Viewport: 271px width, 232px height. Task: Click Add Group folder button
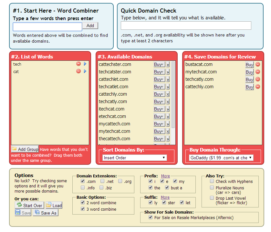(25, 149)
